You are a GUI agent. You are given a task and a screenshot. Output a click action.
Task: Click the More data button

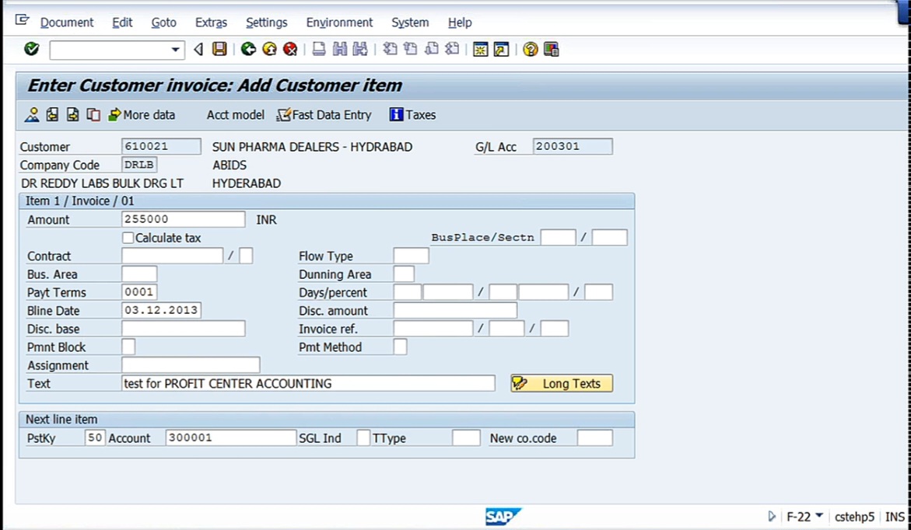tap(142, 115)
